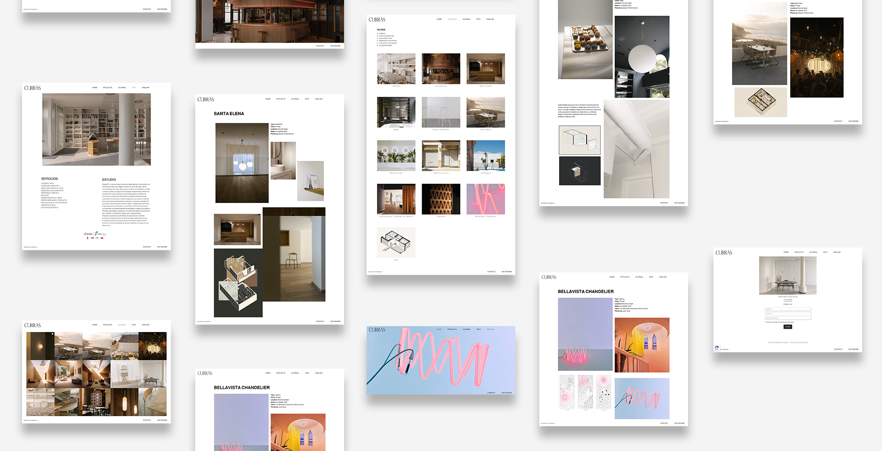
Task: Open the Bellavista Chandelier project thumbnail
Action: click(486, 199)
